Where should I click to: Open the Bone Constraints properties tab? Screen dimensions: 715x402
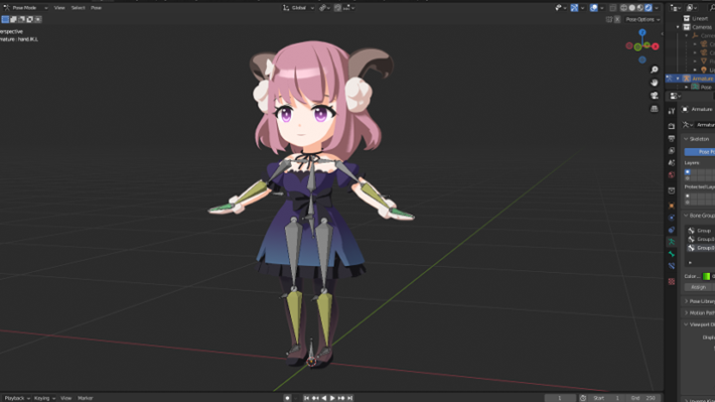tap(671, 266)
